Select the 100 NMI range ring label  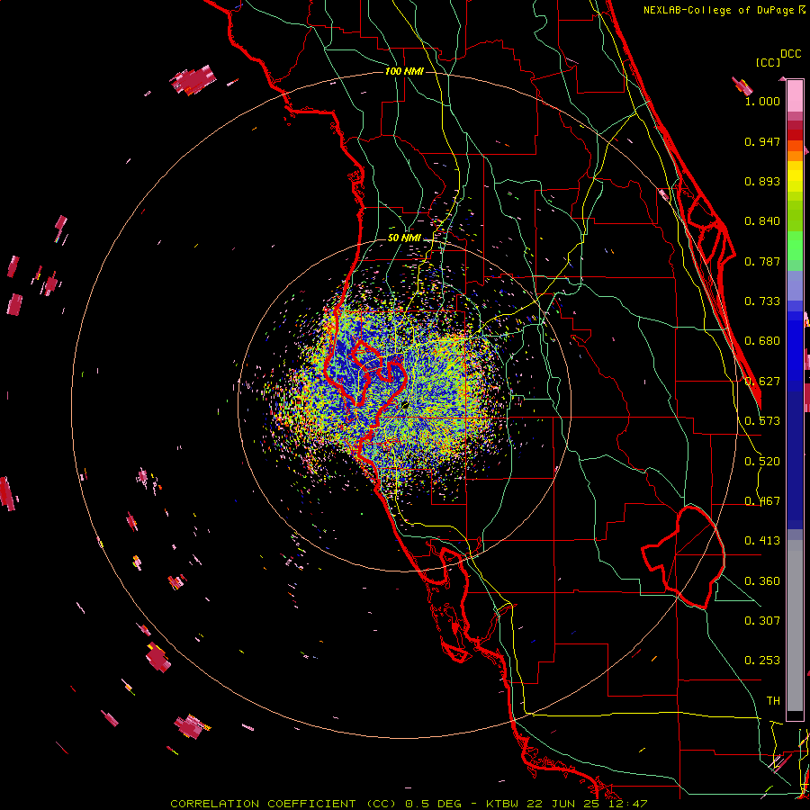[404, 71]
